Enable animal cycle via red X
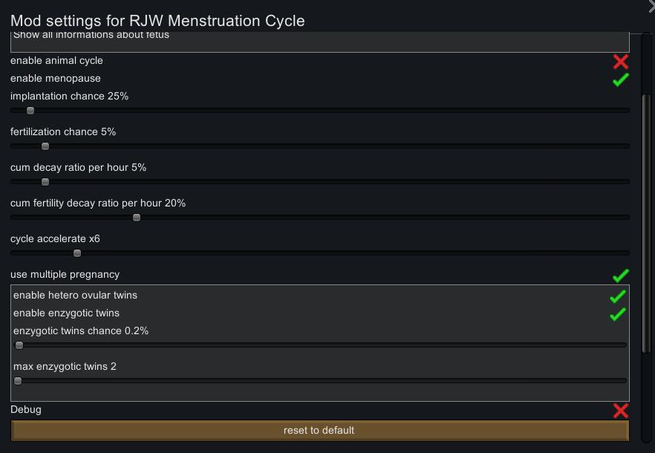 coord(621,62)
